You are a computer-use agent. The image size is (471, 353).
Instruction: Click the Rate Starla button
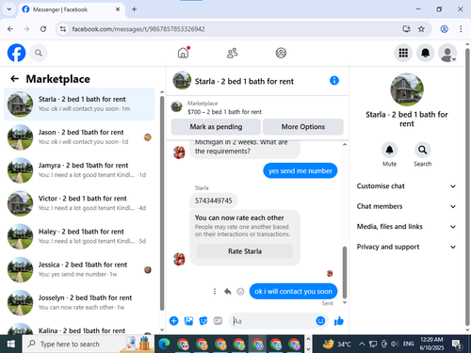[x=245, y=251]
